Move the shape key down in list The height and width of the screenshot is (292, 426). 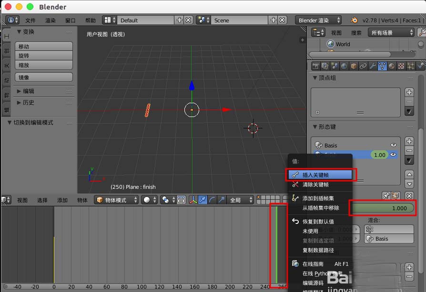409,184
